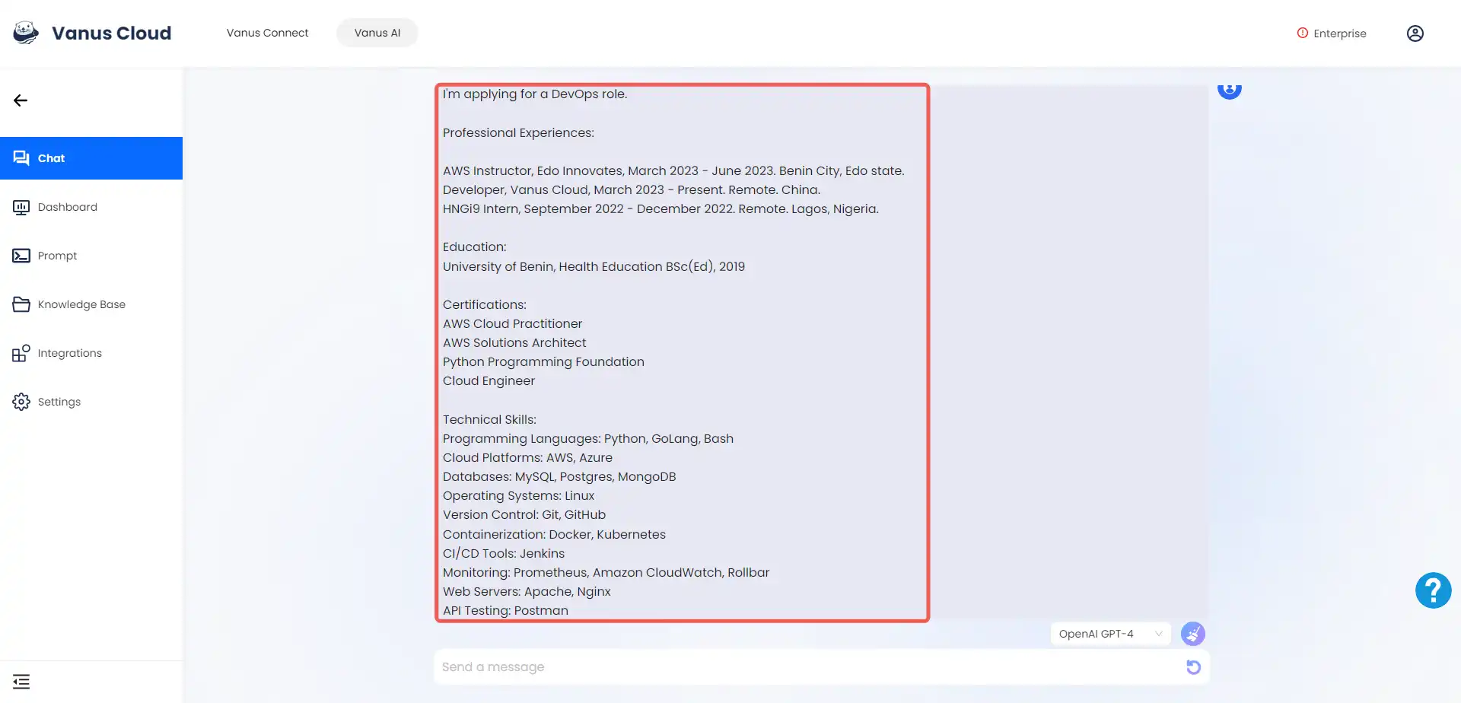Screen dimensions: 1461x703
Task: Click the "CI/CD Tools: Jenkins" line
Action: click(504, 553)
